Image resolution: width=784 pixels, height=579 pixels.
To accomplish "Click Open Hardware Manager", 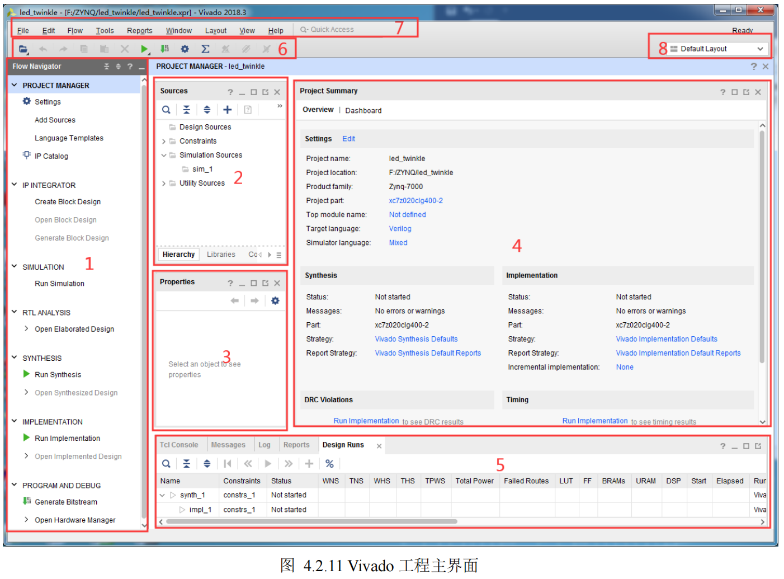I will click(x=75, y=520).
